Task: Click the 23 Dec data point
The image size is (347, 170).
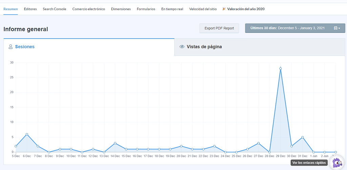Action: [x=214, y=146]
